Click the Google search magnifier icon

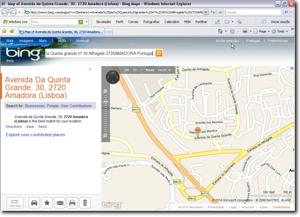coord(286,12)
